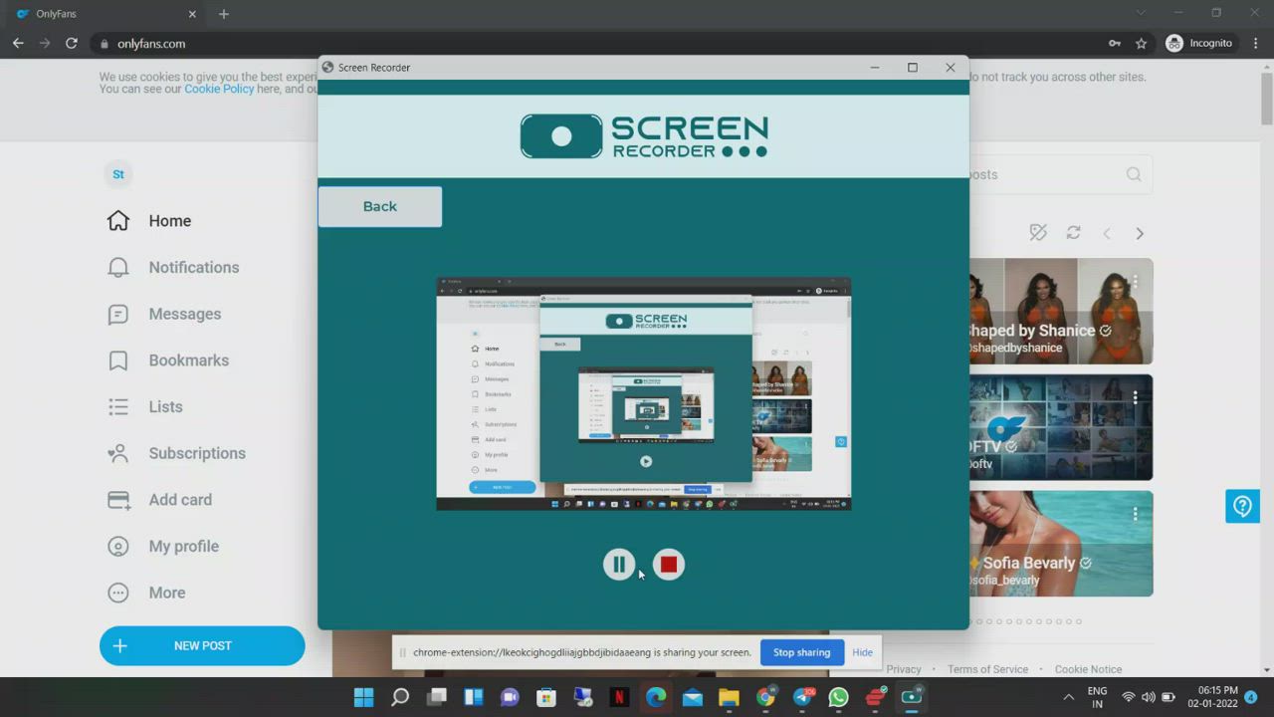Click More text in sidebar
The image size is (1274, 717).
[167, 593]
